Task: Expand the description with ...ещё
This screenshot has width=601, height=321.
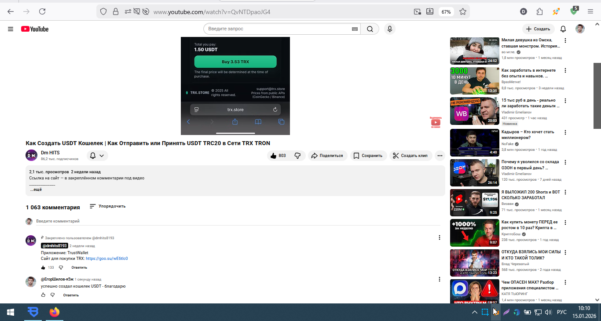Action: 36,190
